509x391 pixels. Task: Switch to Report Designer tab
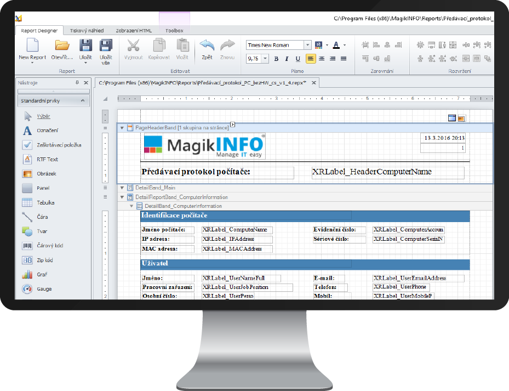39,31
